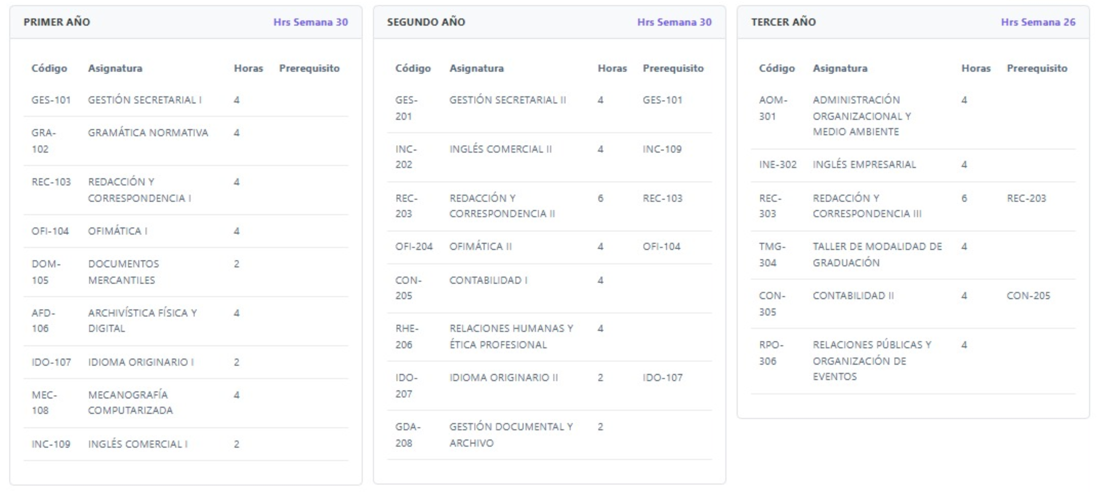Select the INGLÉS COMERCIAL I subject
The width and height of the screenshot is (1098, 492).
[137, 444]
